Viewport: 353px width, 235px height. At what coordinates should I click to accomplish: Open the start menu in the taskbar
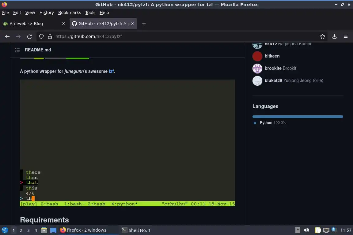(x=5, y=230)
